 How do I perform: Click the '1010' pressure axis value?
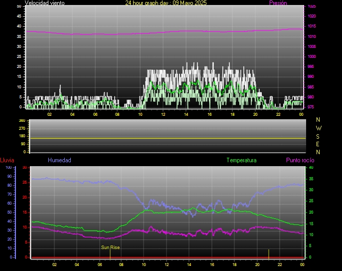point(312,36)
